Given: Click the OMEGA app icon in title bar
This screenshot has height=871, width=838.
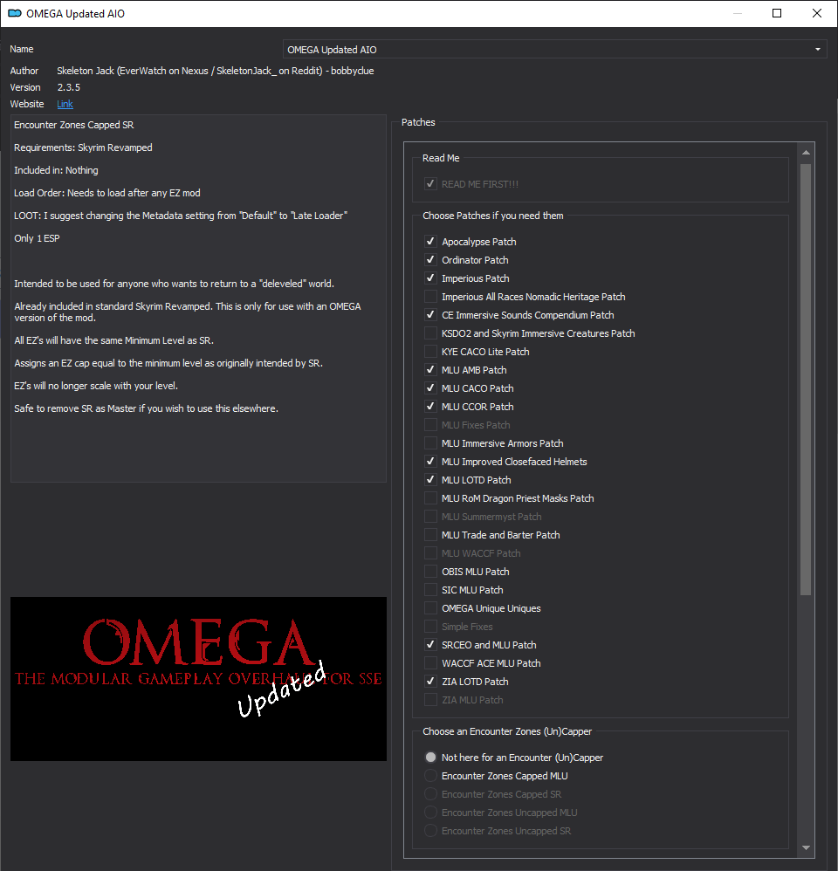Looking at the screenshot, I should point(15,13).
